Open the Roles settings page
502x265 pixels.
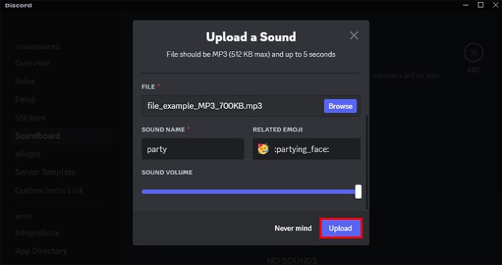pyautogui.click(x=25, y=81)
